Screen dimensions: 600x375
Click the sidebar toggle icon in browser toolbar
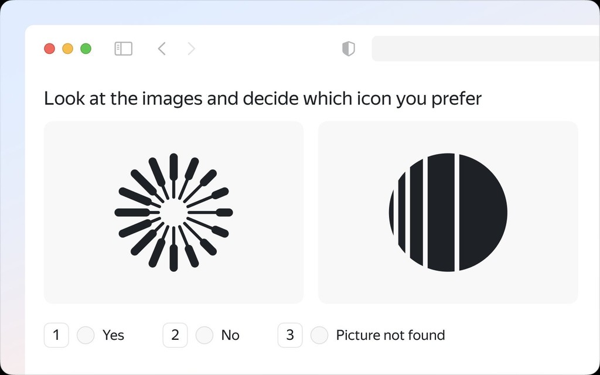pyautogui.click(x=123, y=49)
